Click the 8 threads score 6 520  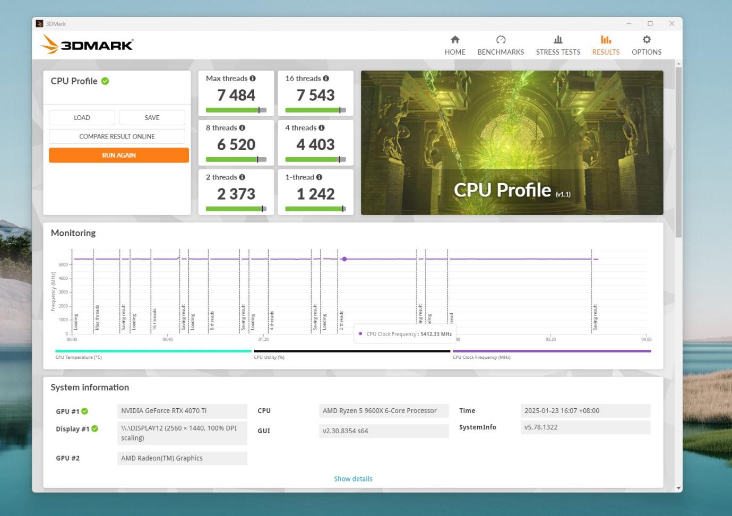coord(236,144)
